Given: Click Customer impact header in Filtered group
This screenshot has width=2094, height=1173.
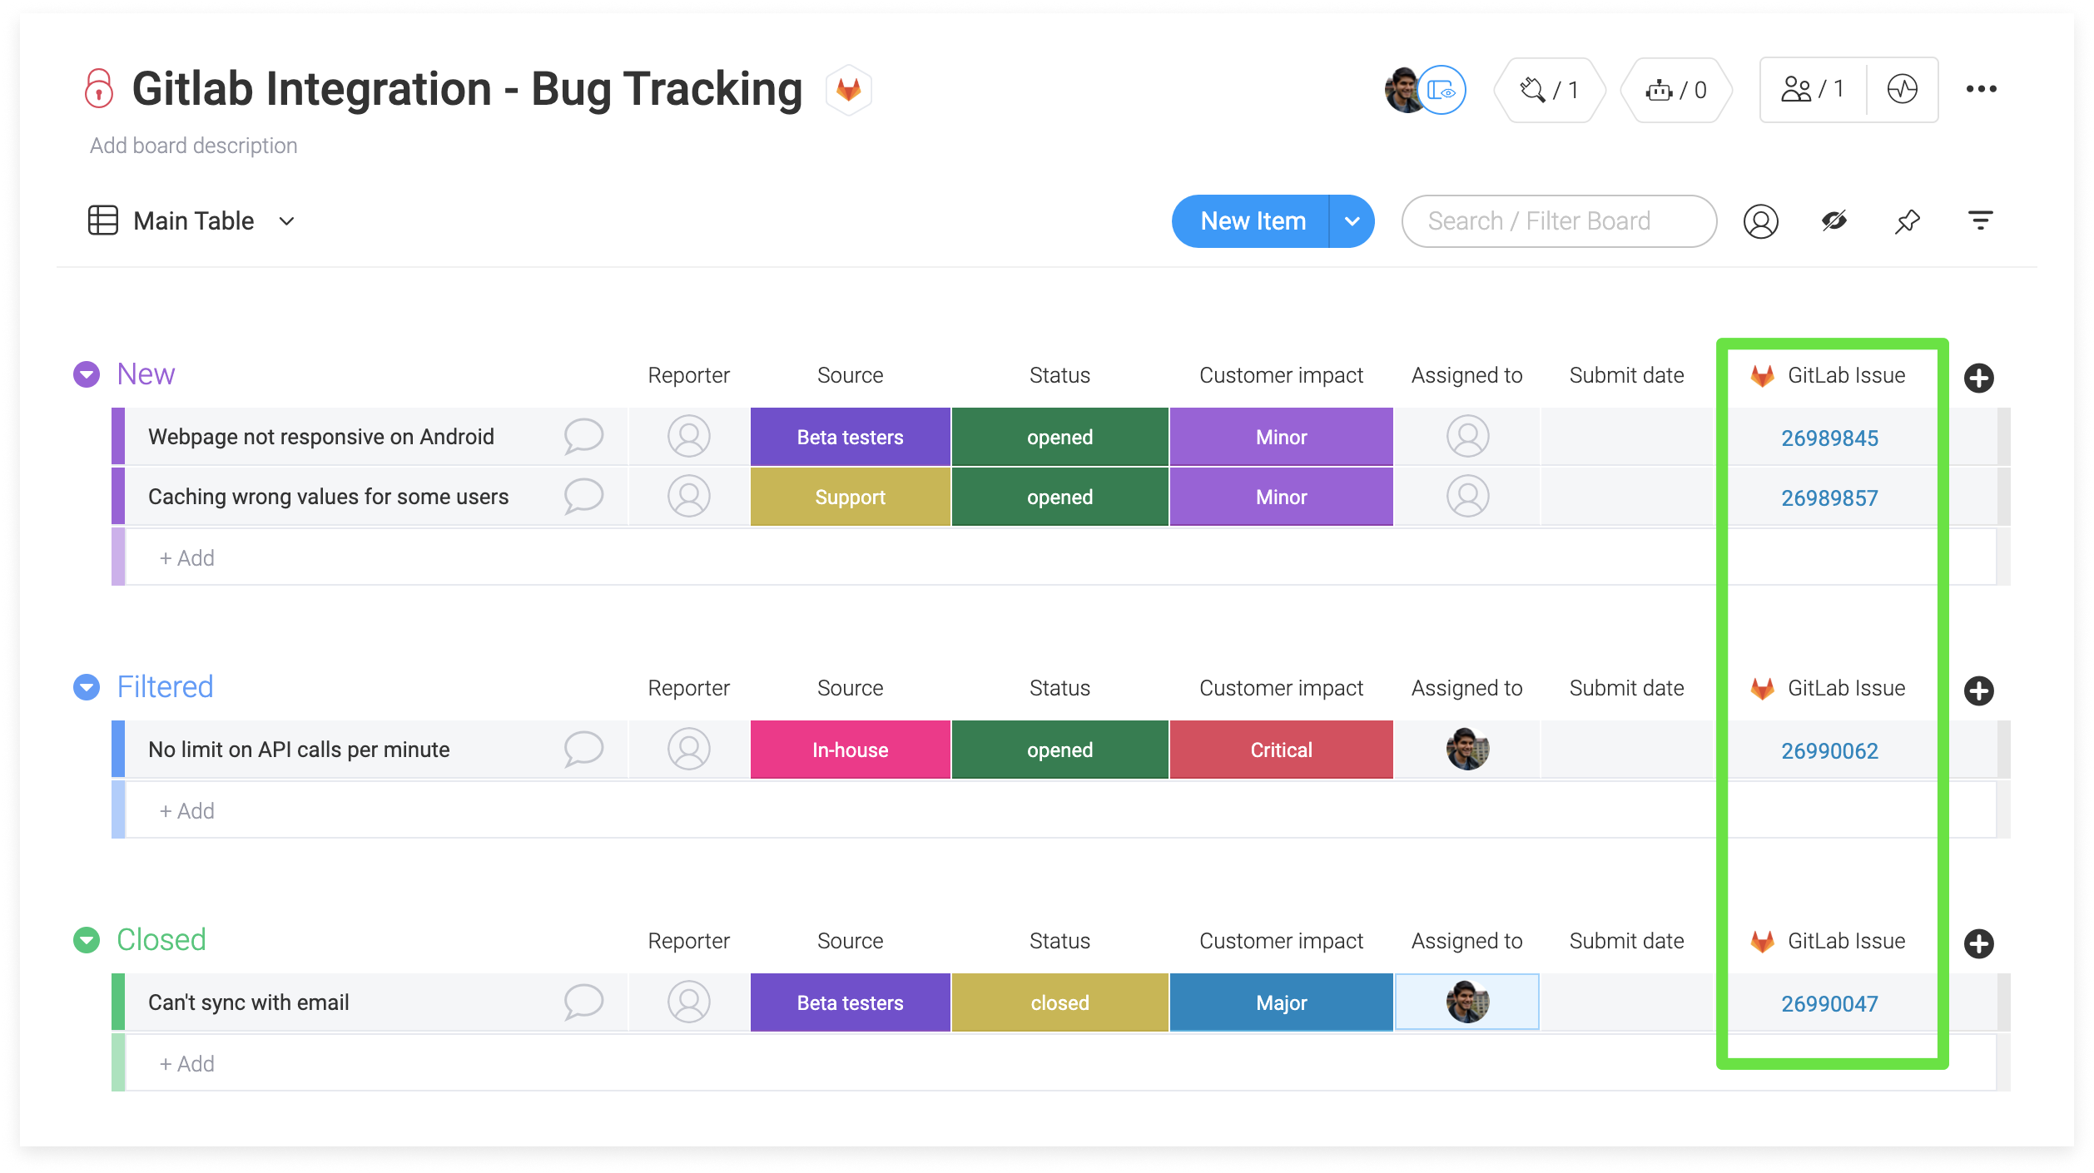Looking at the screenshot, I should click(x=1281, y=688).
